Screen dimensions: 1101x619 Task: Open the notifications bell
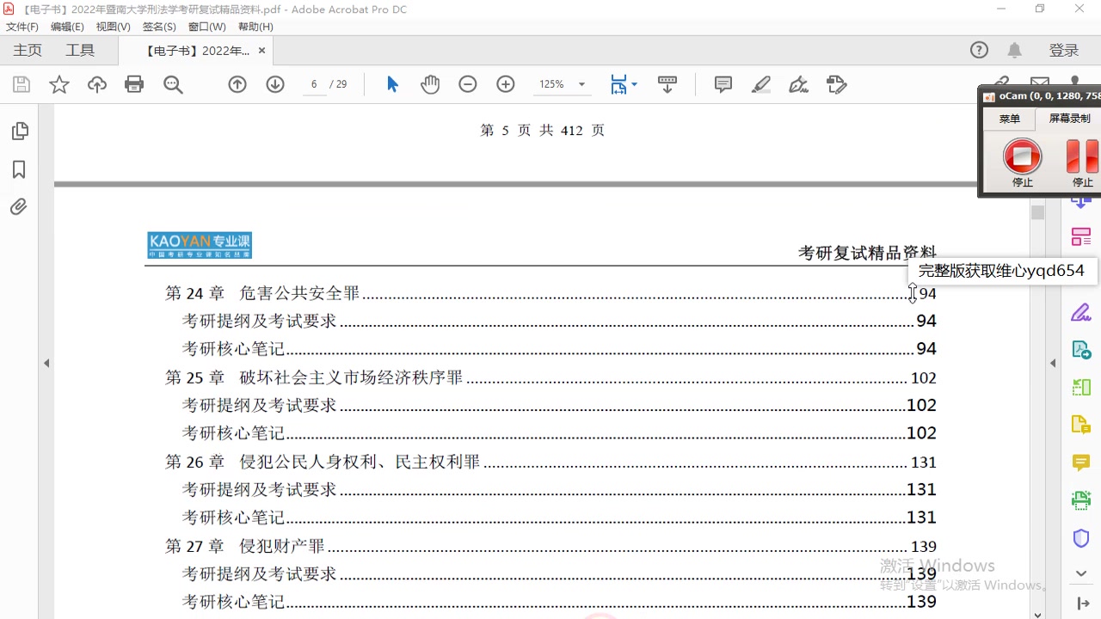(1015, 50)
